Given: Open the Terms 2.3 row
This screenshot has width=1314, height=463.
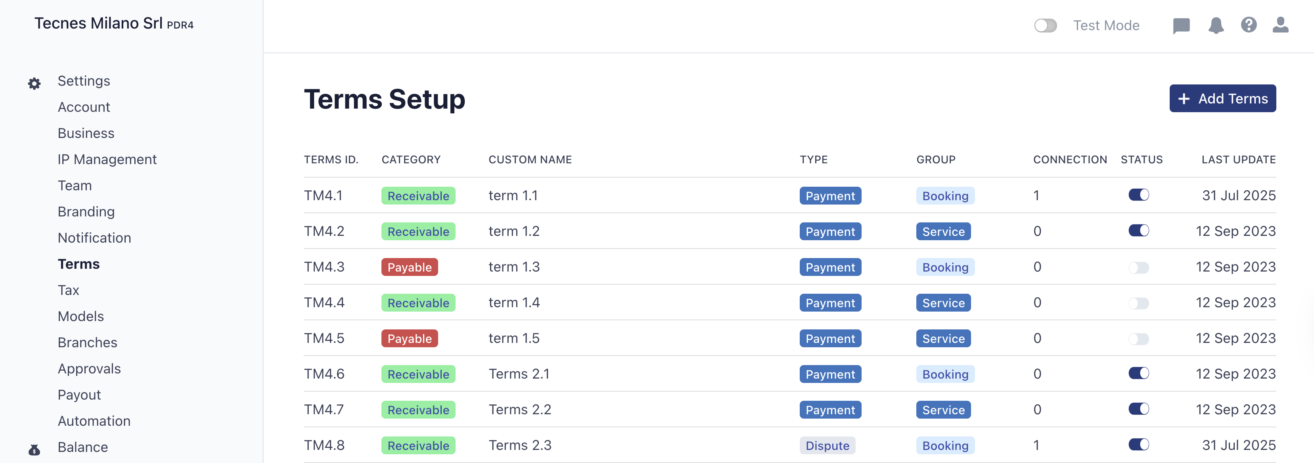Looking at the screenshot, I should 520,445.
